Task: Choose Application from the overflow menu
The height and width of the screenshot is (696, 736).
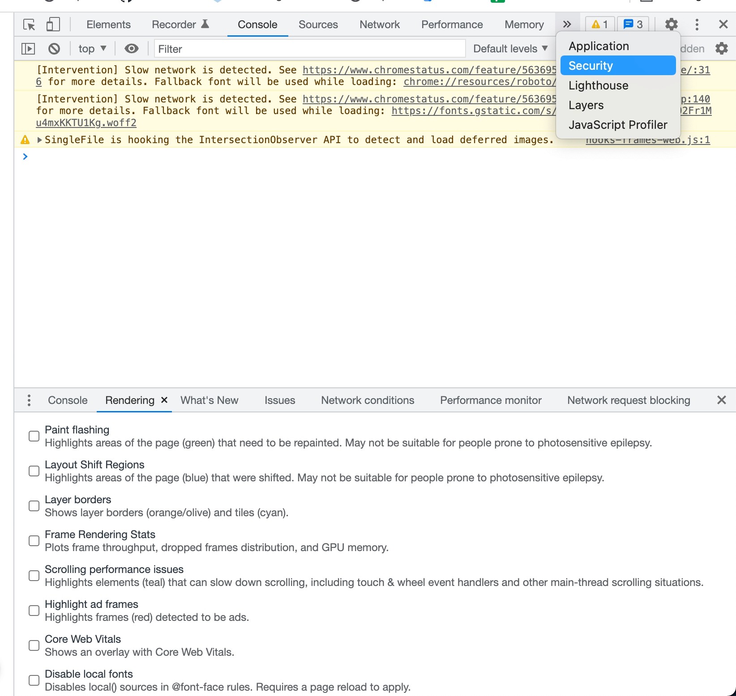Action: point(618,46)
